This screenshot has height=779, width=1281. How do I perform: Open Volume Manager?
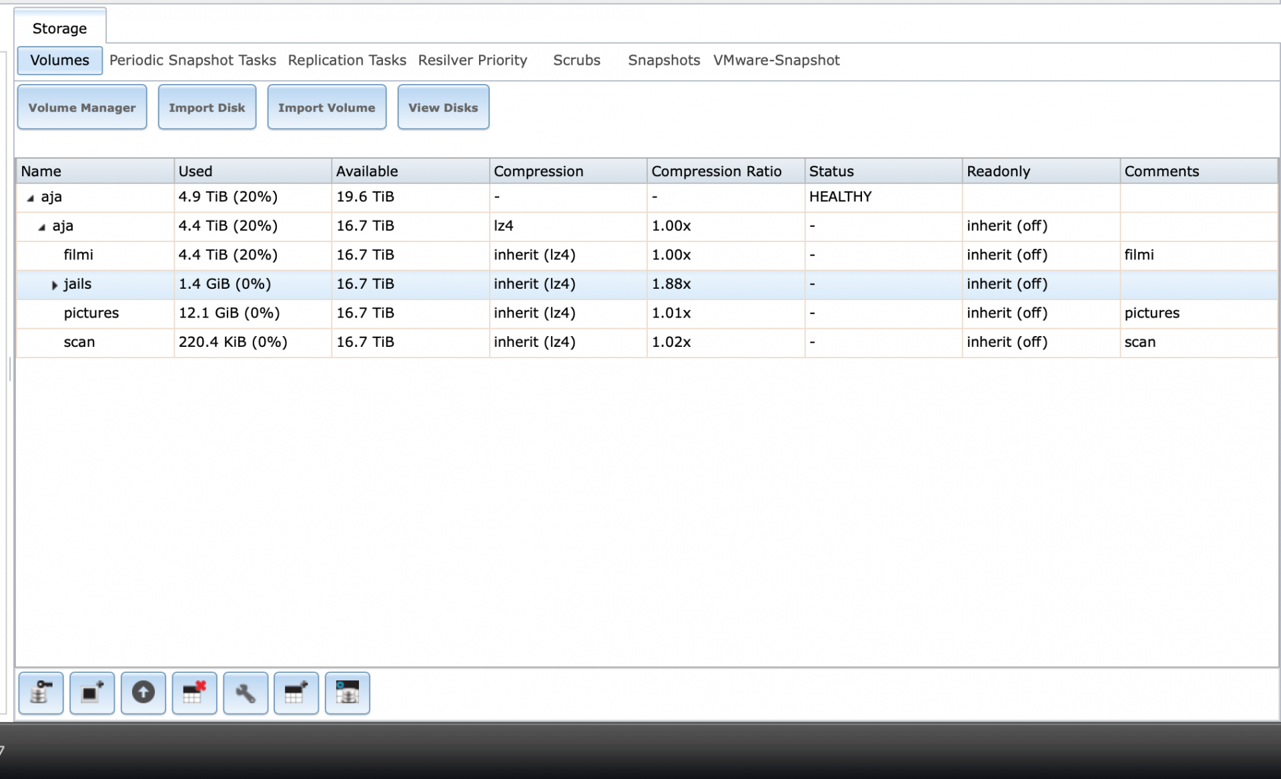[x=82, y=107]
